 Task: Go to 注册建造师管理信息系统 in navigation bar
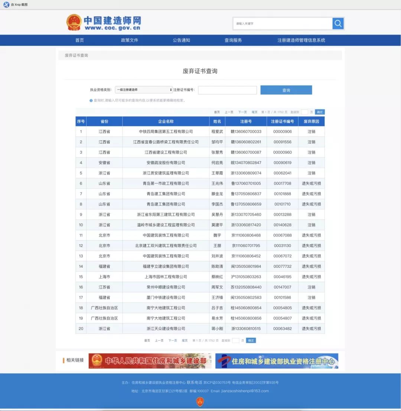pos(301,40)
